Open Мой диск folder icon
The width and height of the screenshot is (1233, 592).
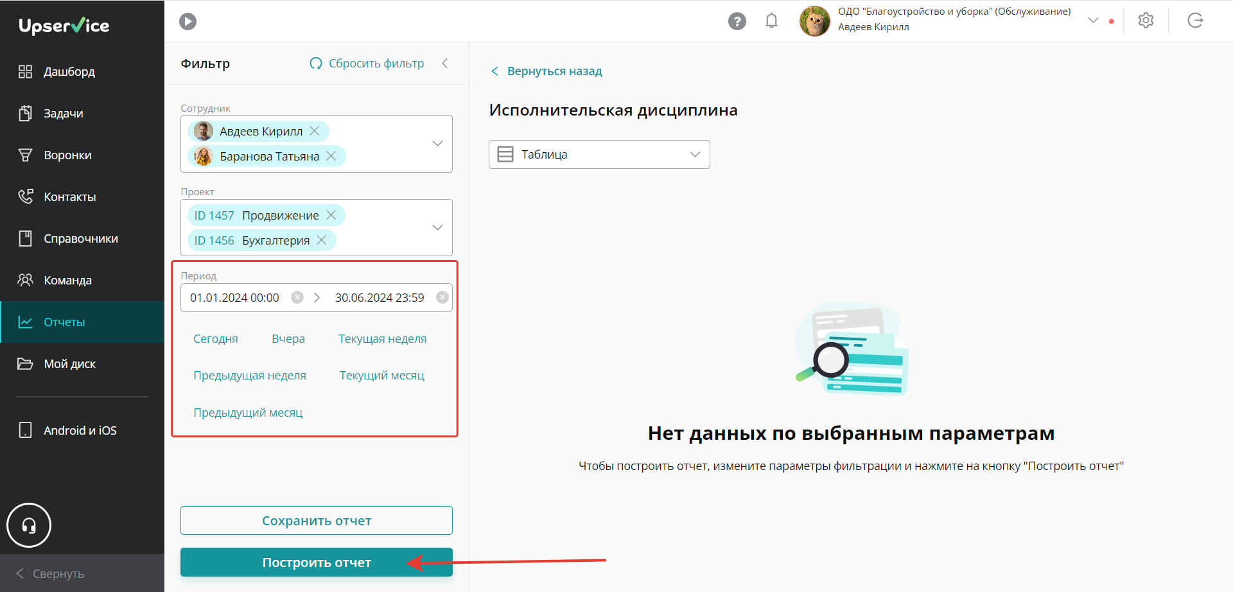[25, 363]
